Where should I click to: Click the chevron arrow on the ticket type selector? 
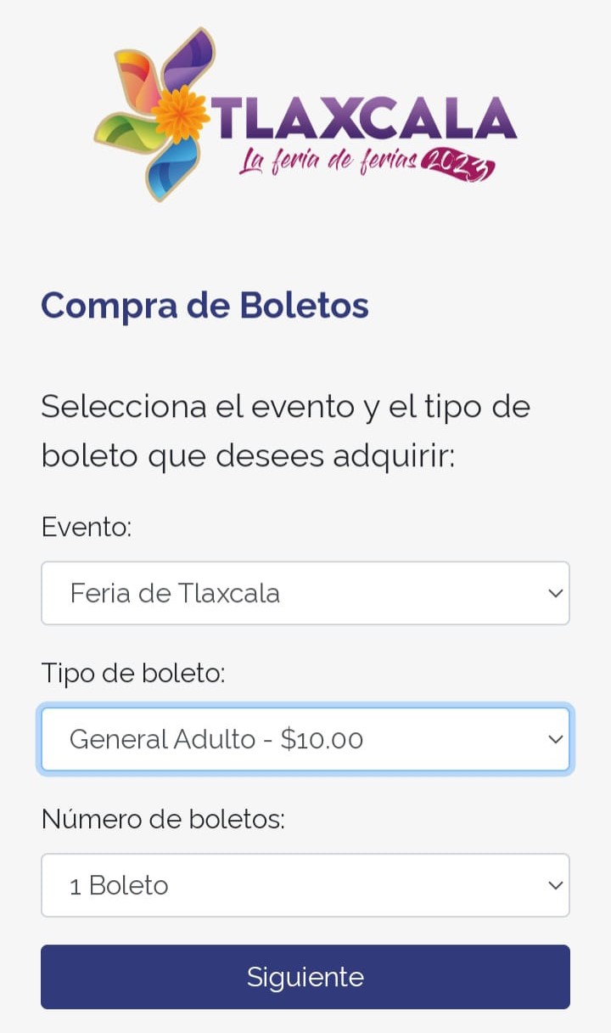pyautogui.click(x=555, y=739)
